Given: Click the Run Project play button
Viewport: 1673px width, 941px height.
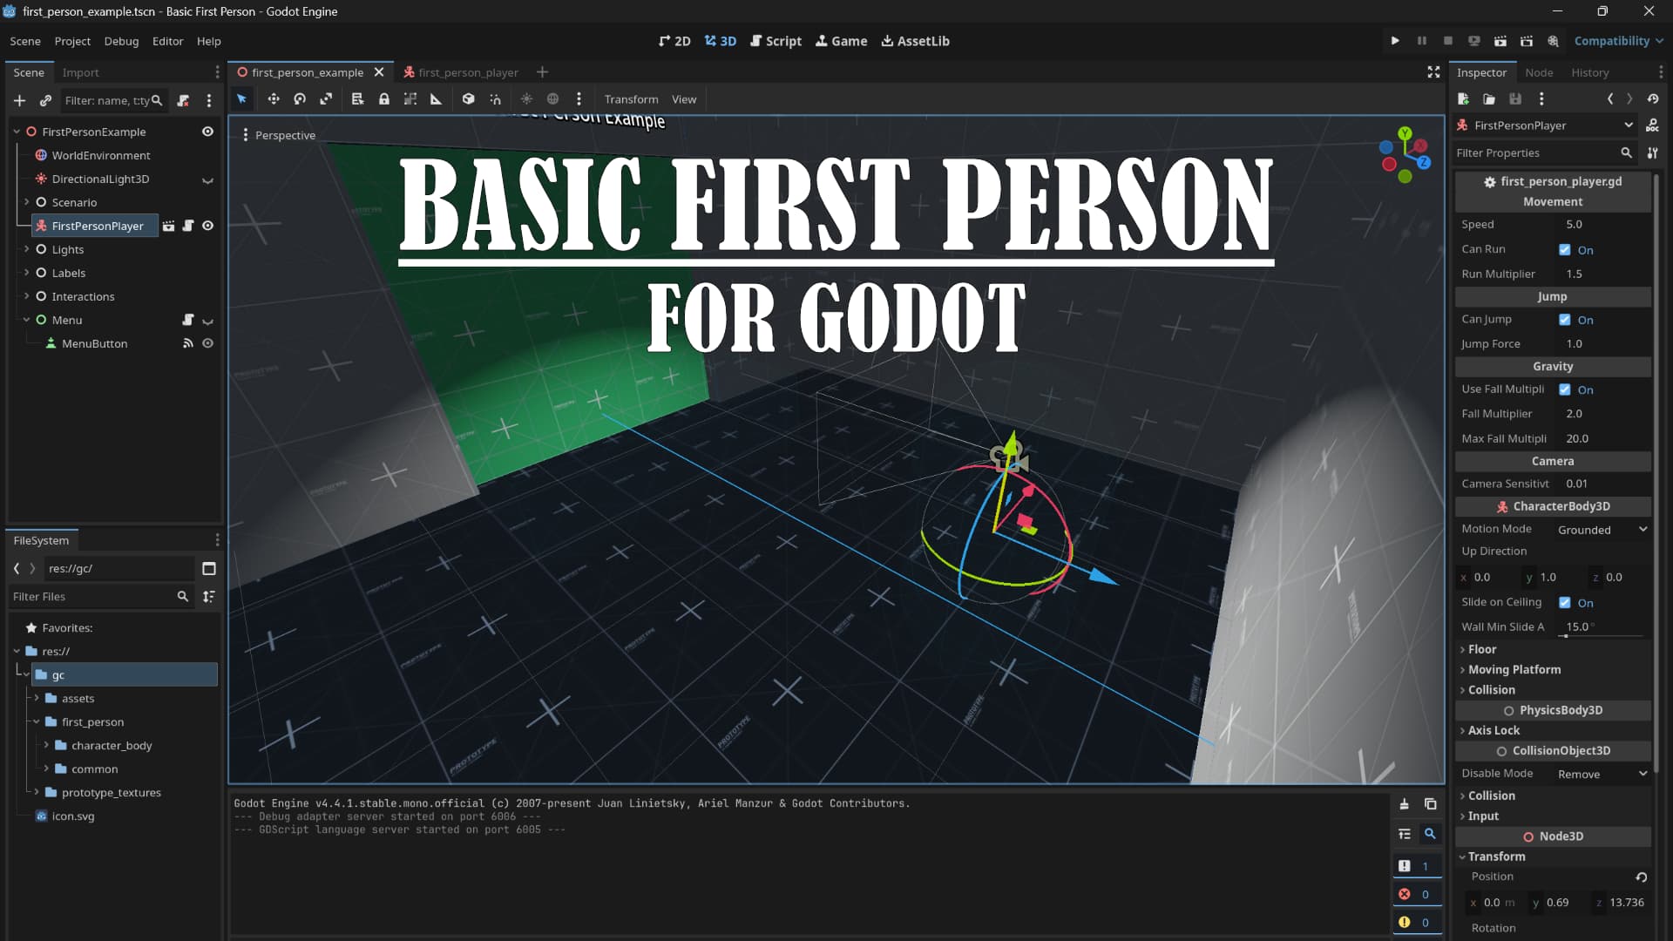Looking at the screenshot, I should 1395,41.
